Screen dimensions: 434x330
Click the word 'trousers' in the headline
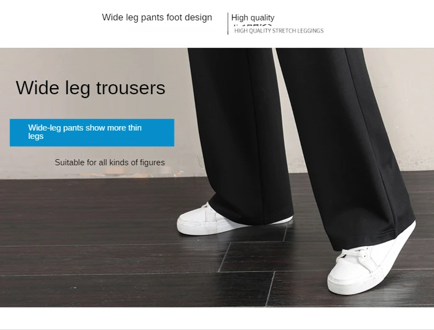(x=131, y=88)
